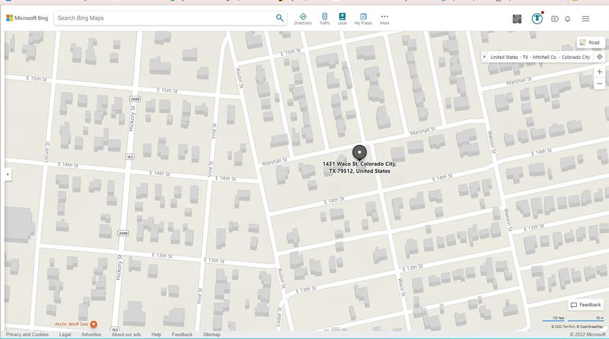
Task: Open Local places search
Action: click(x=342, y=18)
